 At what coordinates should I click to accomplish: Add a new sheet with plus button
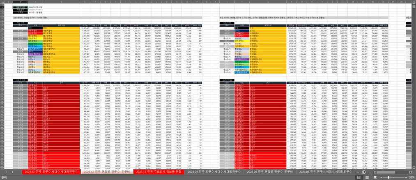point(363,173)
